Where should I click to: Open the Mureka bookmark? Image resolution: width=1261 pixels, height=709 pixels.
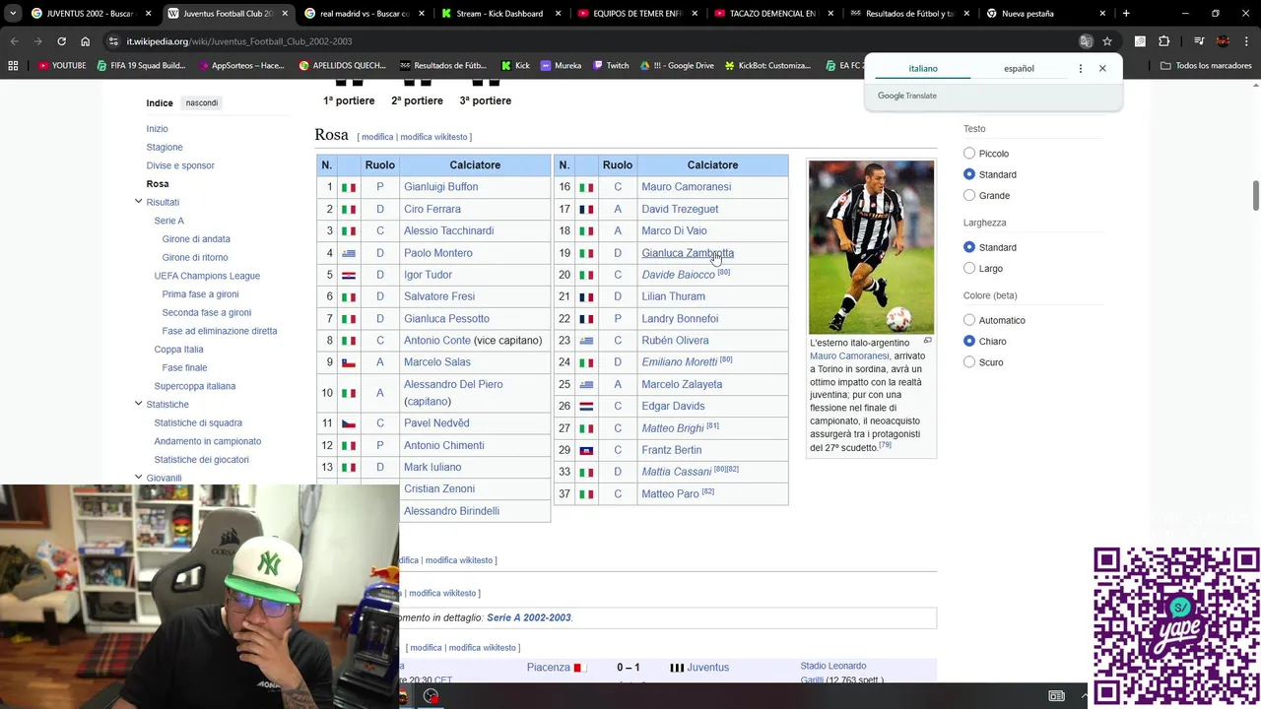click(561, 65)
